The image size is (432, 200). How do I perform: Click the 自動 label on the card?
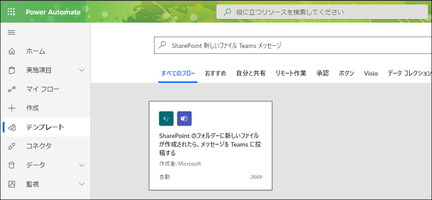(x=164, y=177)
